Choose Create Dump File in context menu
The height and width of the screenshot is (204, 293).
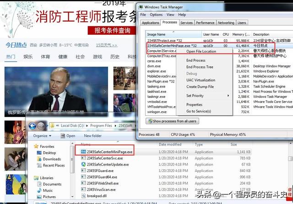205,86
